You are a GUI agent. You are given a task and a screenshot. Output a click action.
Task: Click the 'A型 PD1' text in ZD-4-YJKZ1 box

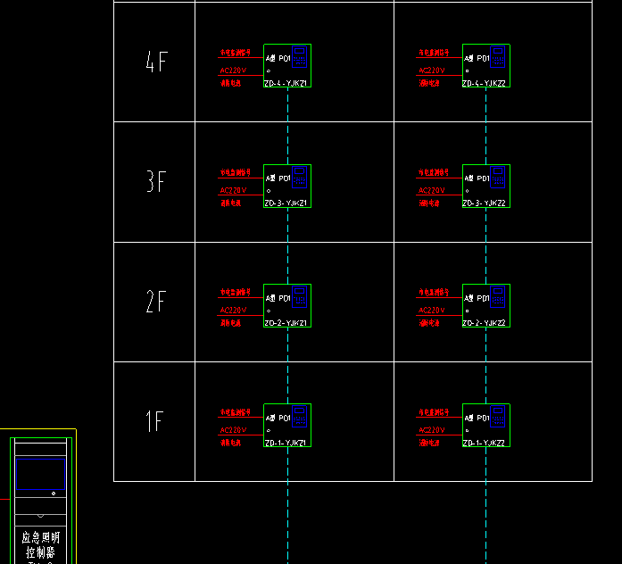click(278, 59)
